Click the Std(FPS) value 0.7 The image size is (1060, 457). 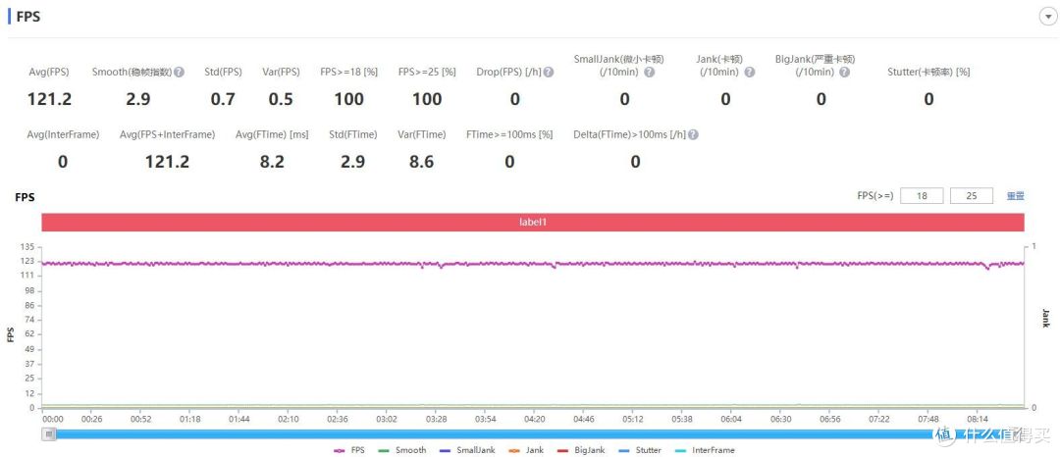pos(223,100)
